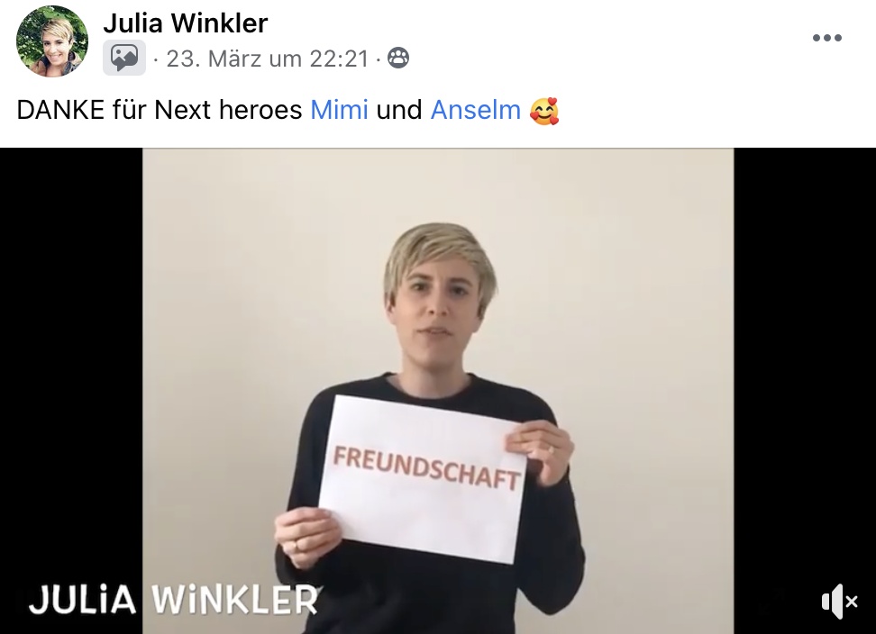Show the post audience via the group icon
The width and height of the screenshot is (876, 634).
(x=398, y=58)
